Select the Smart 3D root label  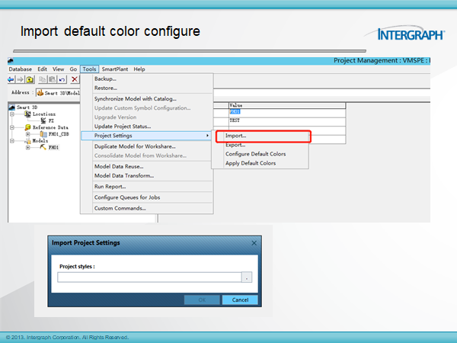pos(27,107)
